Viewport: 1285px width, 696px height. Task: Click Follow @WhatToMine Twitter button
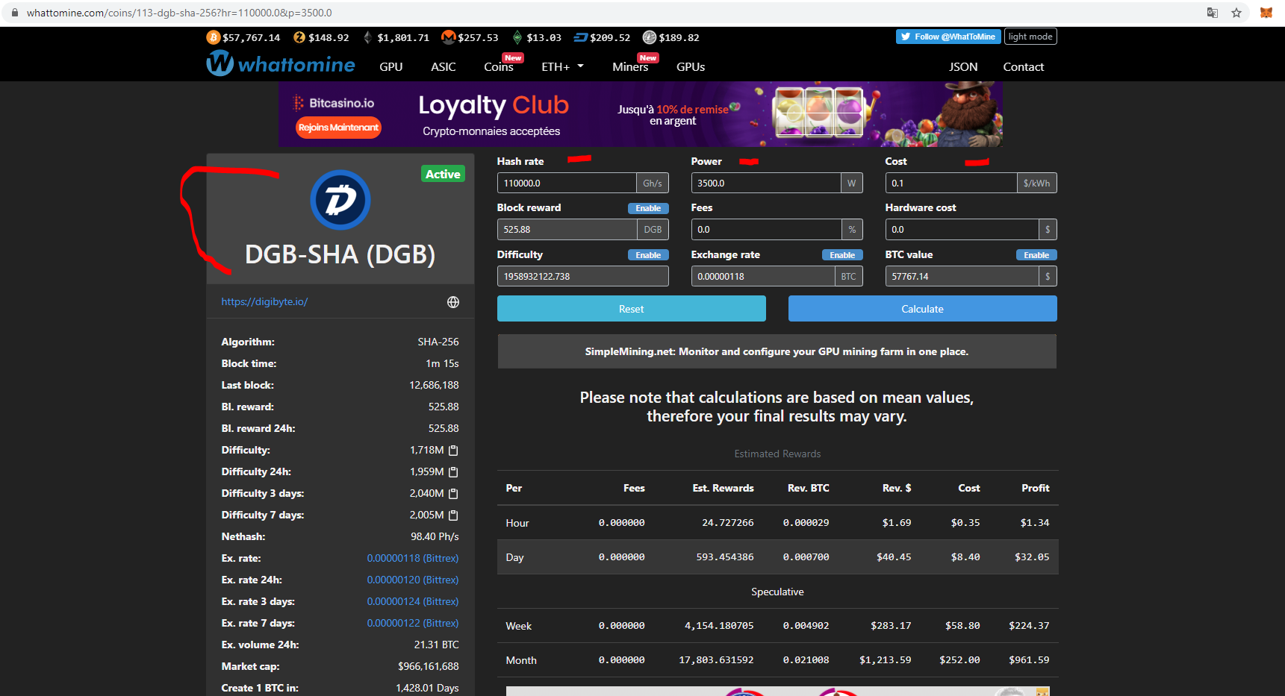[948, 37]
